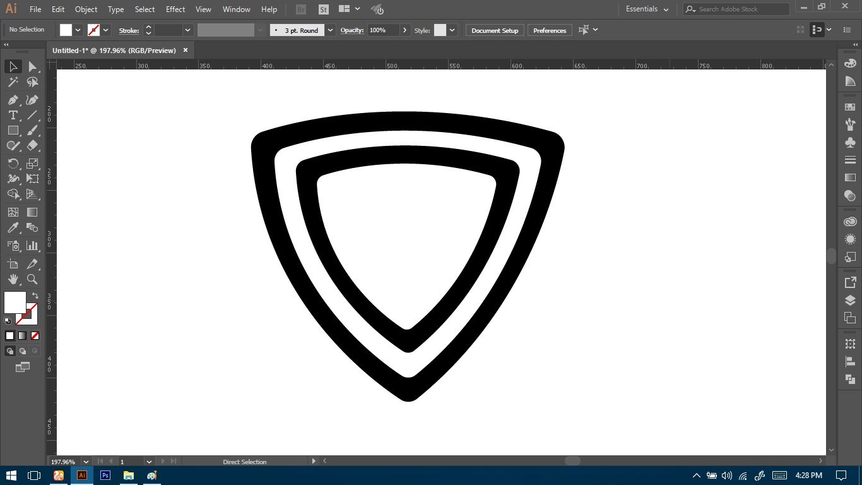Select the Pen tool
This screenshot has width=862, height=485.
point(13,100)
